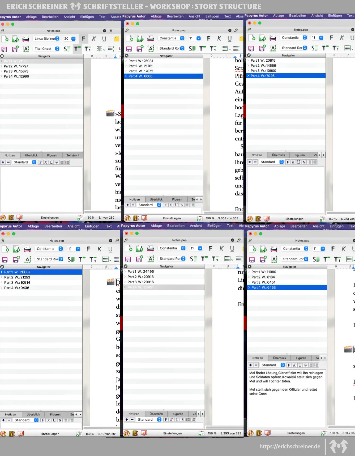Toggle bold F in the S.303 von 303 window

[209, 39]
